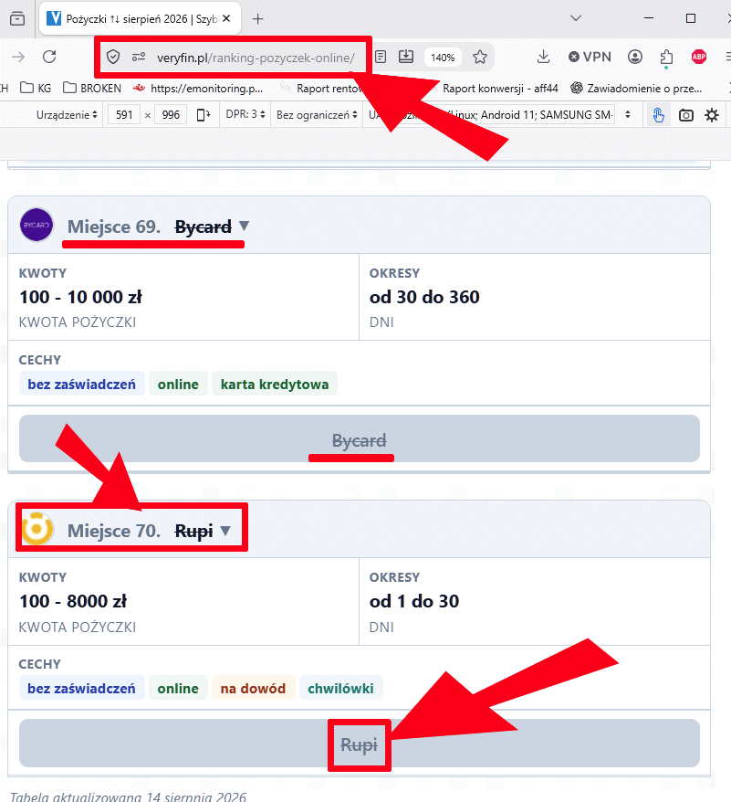This screenshot has width=731, height=802.
Task: Toggle touch simulation hand icon
Action: point(658,114)
